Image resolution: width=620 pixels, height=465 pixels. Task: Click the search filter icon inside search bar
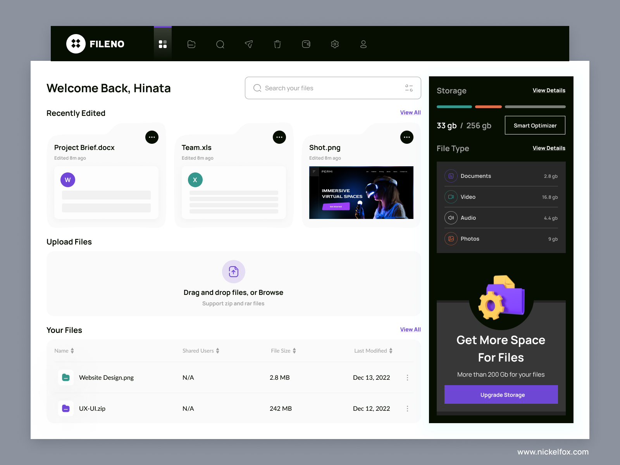coord(408,88)
